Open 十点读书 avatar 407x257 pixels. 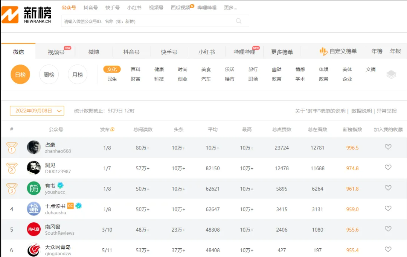pos(34,209)
